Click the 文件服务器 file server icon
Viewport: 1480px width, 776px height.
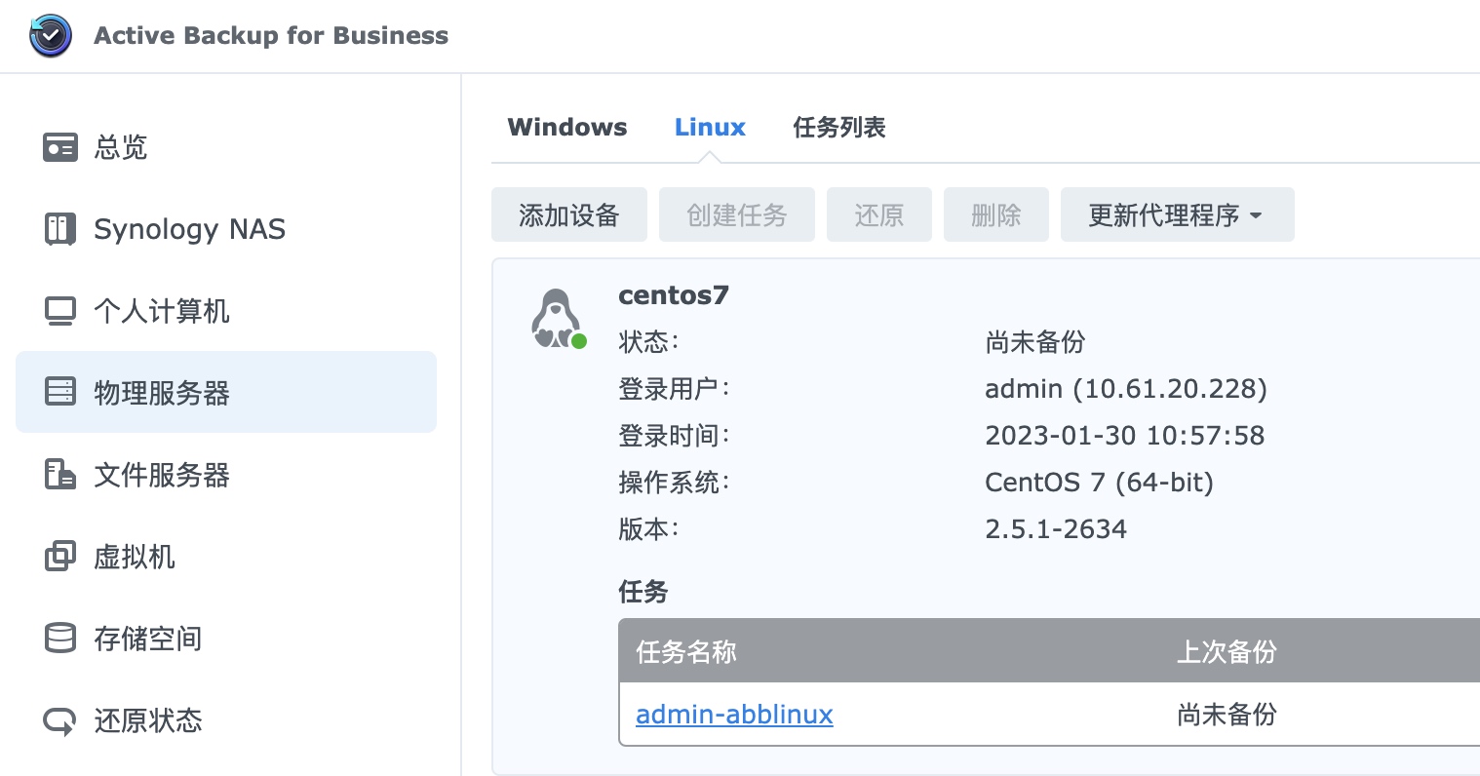click(x=60, y=475)
